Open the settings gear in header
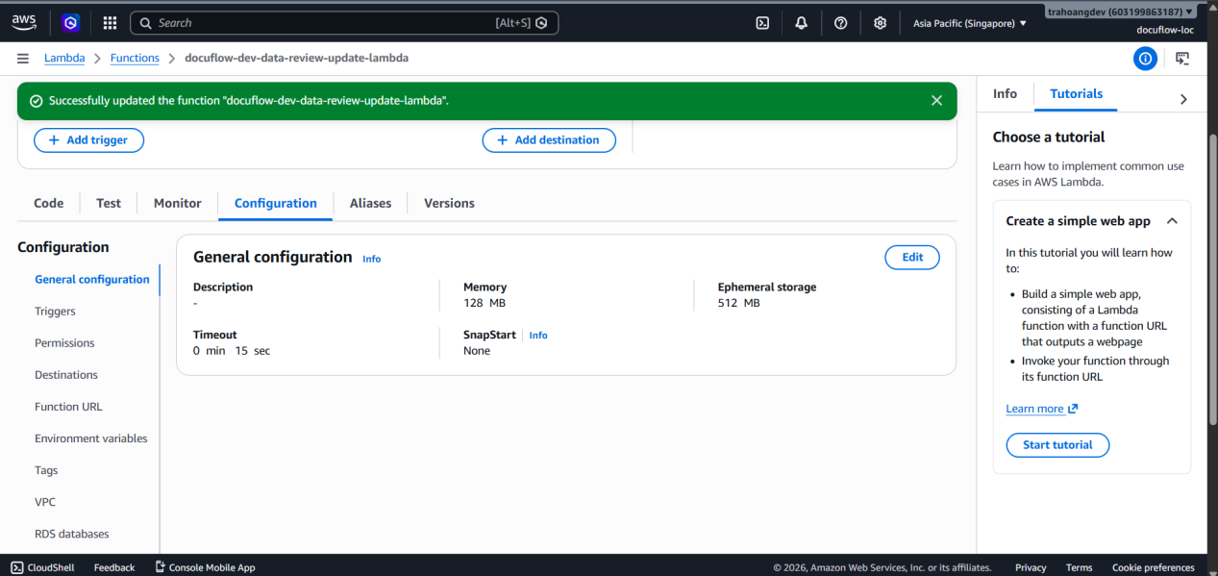The image size is (1218, 576). point(880,22)
